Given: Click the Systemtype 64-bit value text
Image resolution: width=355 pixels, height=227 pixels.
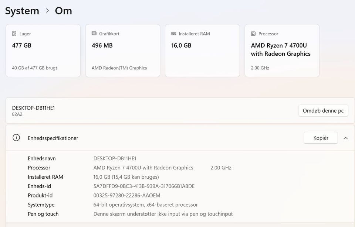Looking at the screenshot, I should (x=145, y=204).
